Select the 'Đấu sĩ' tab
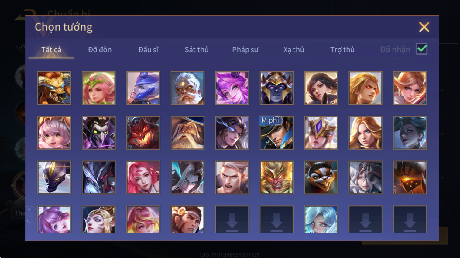Screen dimensions: 460x258 pos(148,50)
